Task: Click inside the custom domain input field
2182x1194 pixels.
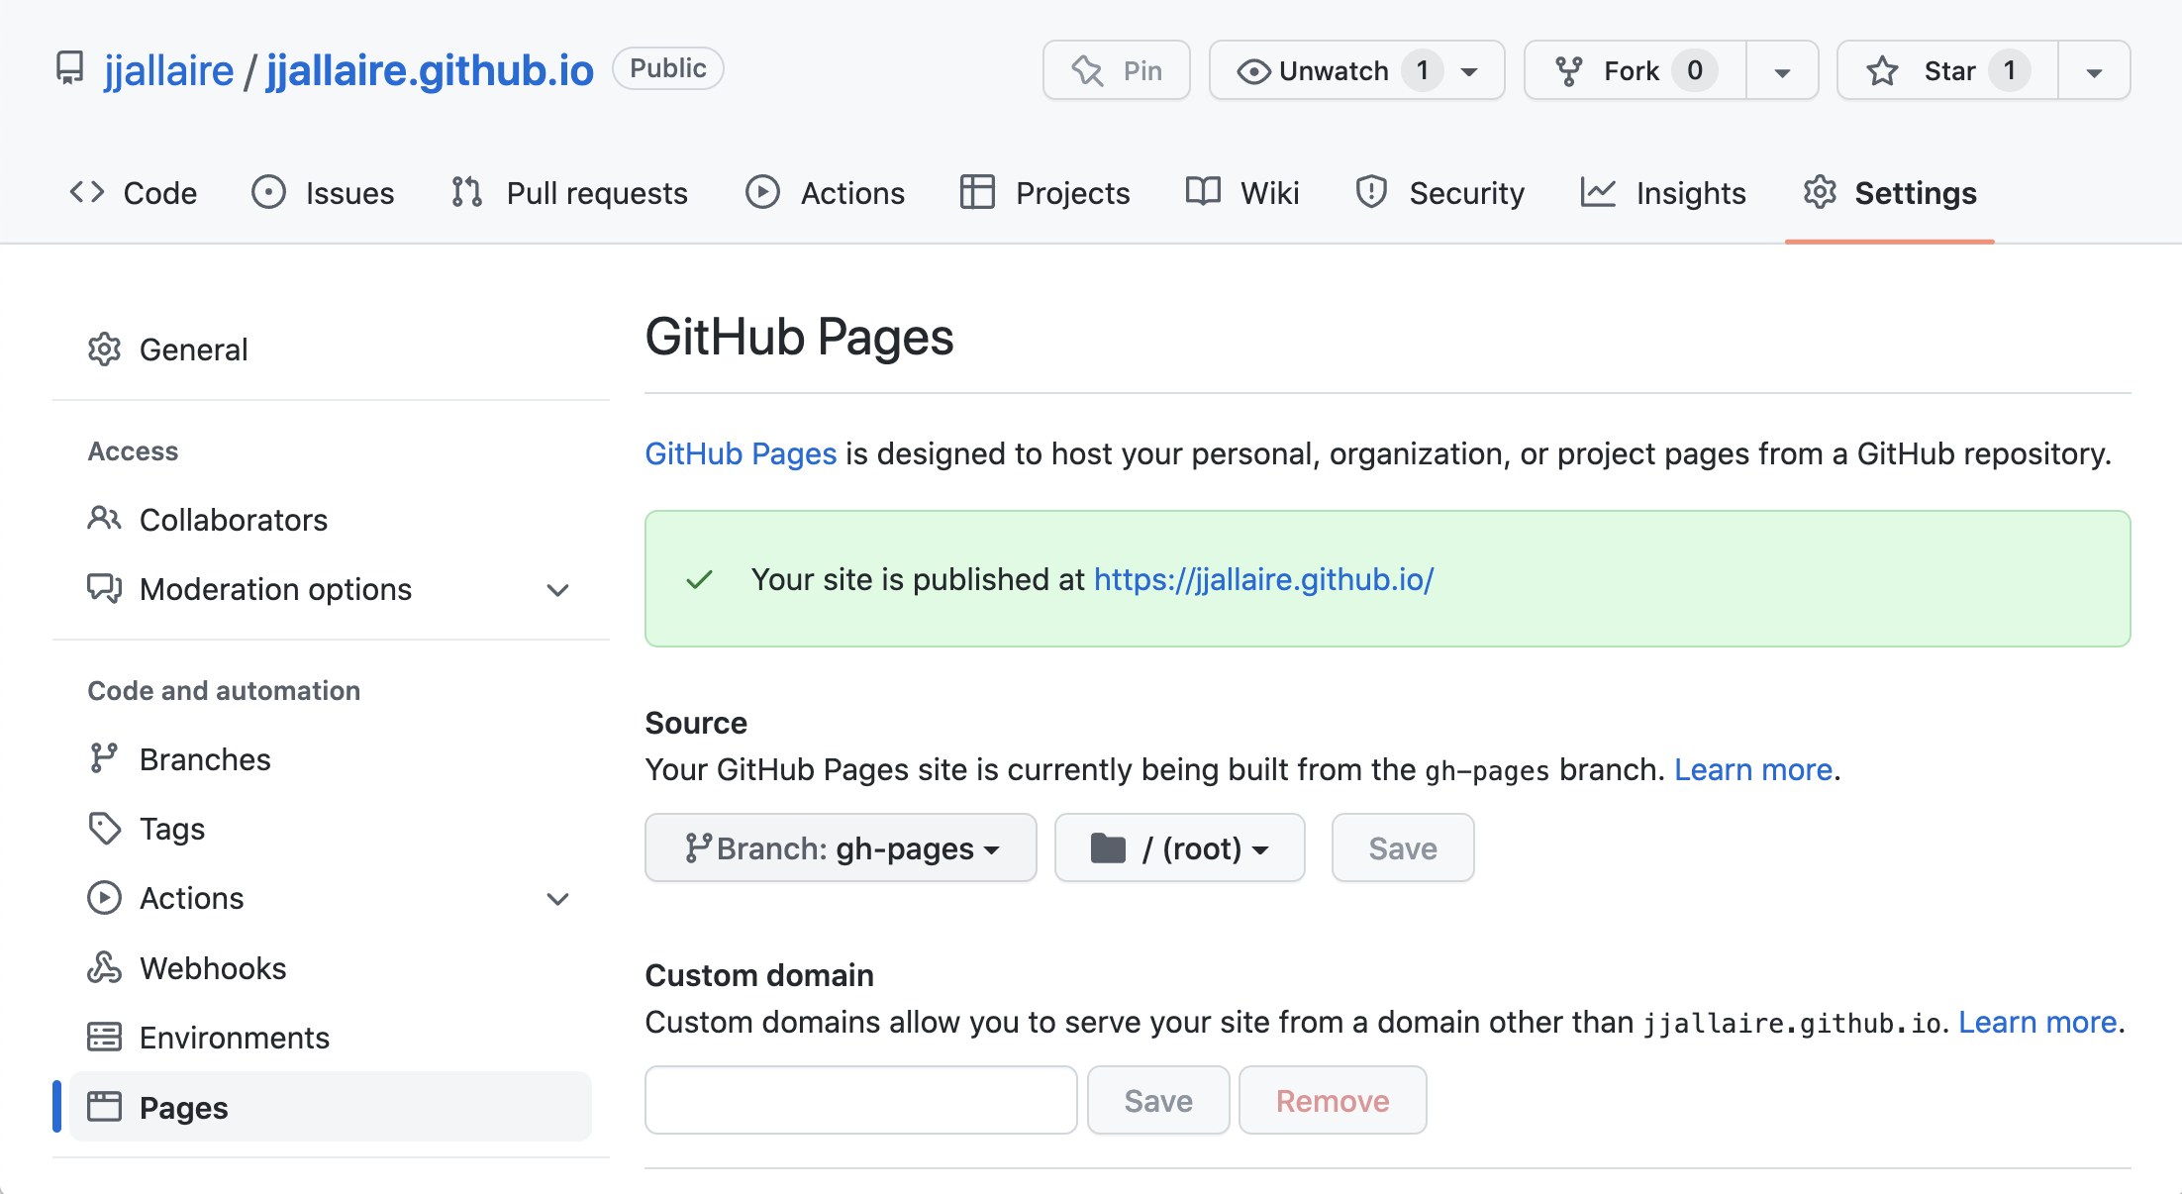Action: pos(859,1100)
